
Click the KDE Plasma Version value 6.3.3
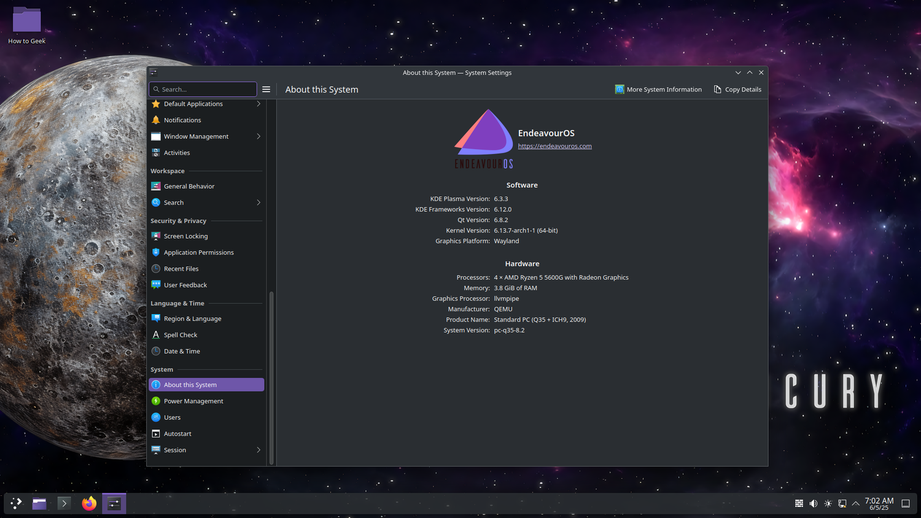tap(501, 199)
